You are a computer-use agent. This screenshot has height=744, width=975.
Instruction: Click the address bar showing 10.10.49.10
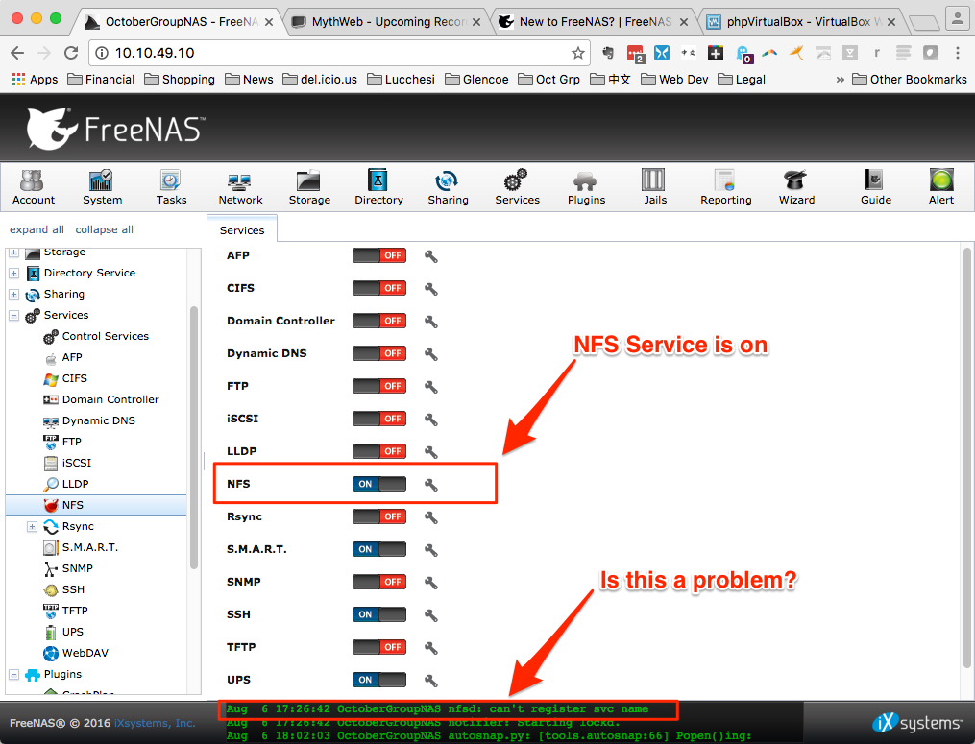339,53
